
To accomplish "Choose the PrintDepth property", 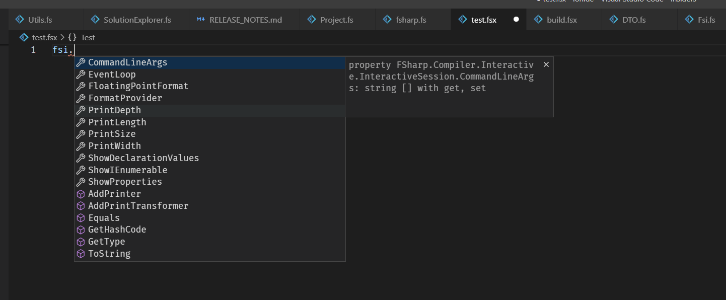I will coord(210,110).
